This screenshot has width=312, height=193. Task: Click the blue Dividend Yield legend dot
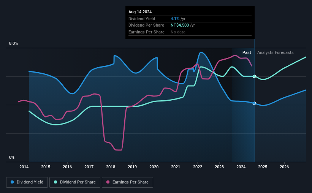12,182
